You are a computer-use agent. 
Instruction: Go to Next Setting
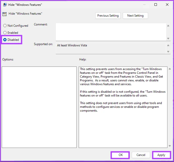[x=135, y=16]
